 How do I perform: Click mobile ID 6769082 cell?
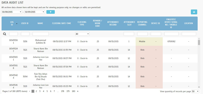pyautogui.click(x=171, y=42)
